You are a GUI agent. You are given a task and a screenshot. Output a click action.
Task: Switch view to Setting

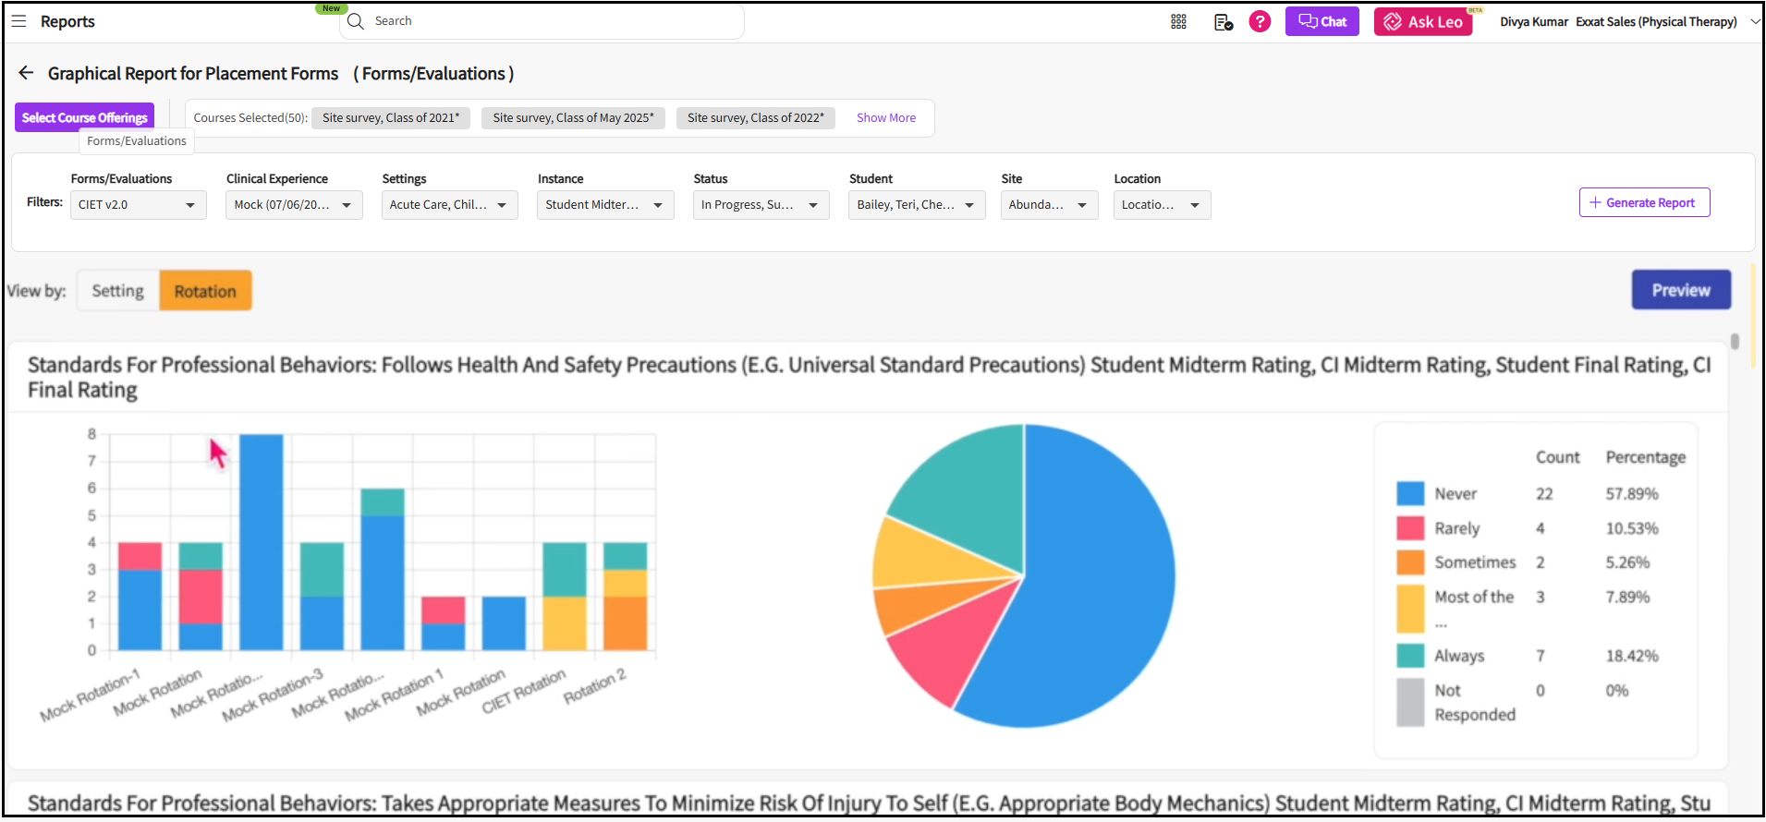[117, 291]
